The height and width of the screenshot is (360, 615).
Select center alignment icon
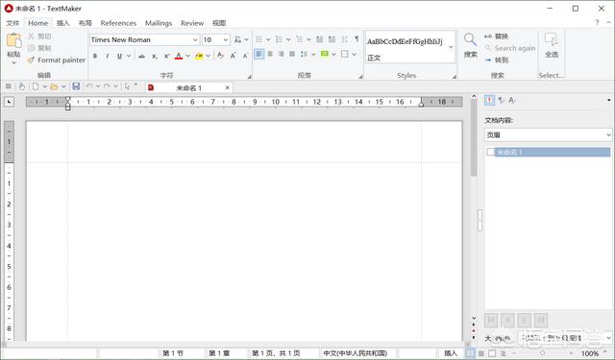point(270,54)
